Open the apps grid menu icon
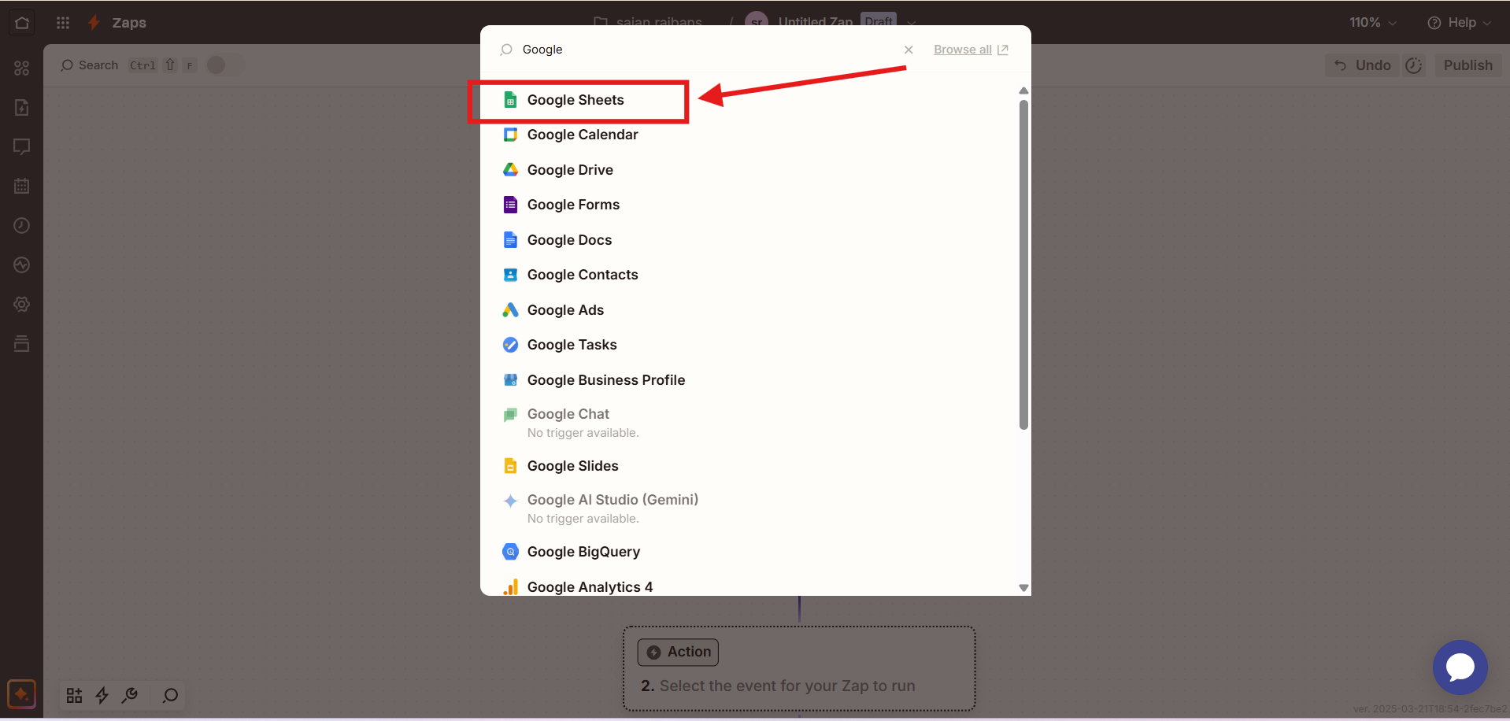 [63, 23]
